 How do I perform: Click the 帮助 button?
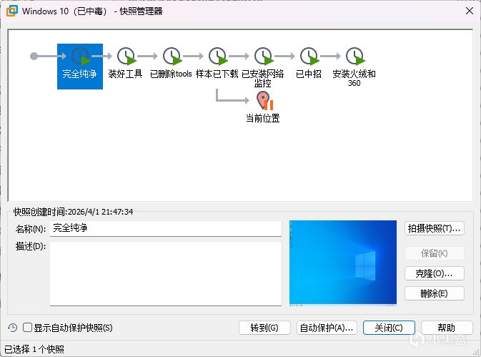447,328
